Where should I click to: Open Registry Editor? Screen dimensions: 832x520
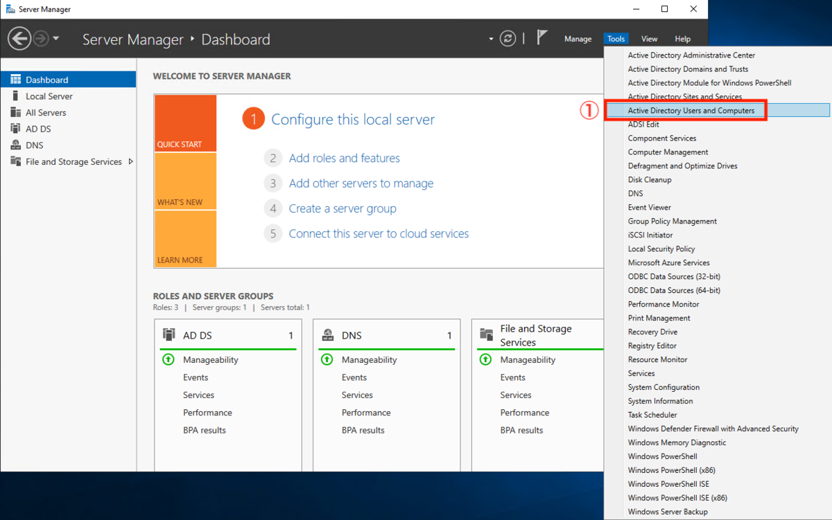[x=717, y=346]
